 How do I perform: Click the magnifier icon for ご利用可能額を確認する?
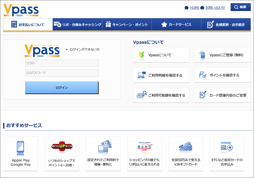(x=142, y=95)
